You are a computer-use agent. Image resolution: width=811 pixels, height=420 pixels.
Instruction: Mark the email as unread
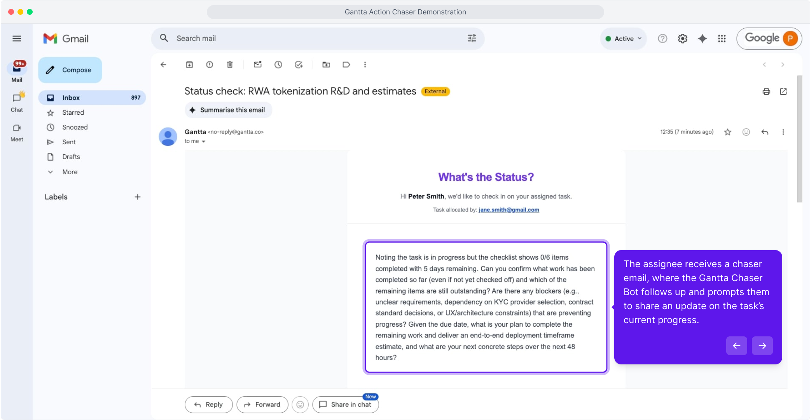(258, 65)
